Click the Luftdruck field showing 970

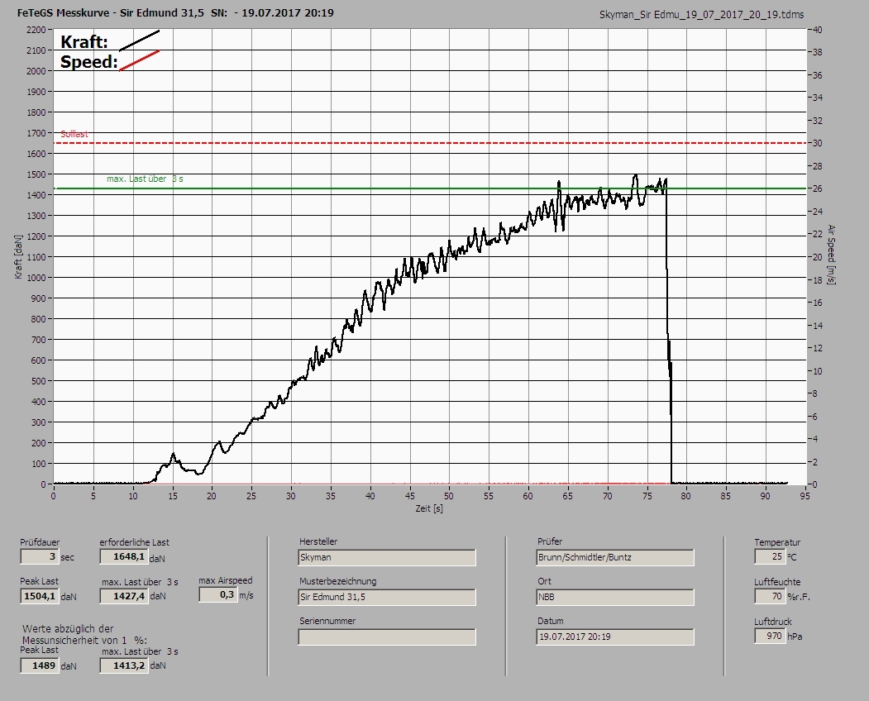coord(769,636)
